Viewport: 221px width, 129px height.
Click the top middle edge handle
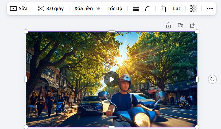point(111,32)
